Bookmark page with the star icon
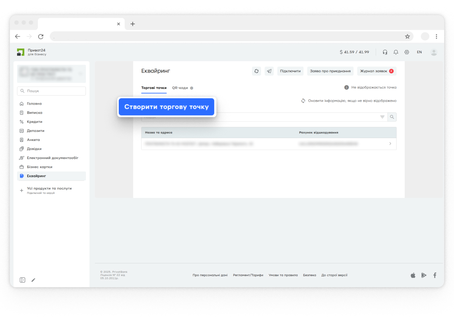The image size is (454, 325). coord(407,37)
